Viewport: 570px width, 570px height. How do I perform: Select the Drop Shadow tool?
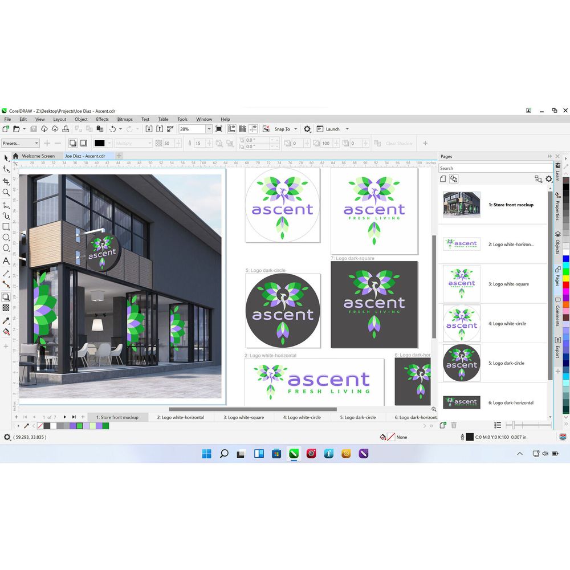pyautogui.click(x=6, y=297)
